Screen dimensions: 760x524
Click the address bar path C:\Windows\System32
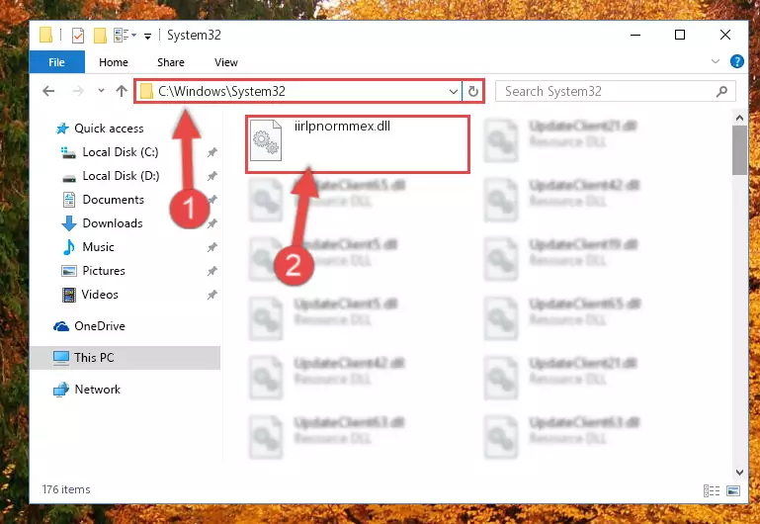pyautogui.click(x=221, y=91)
